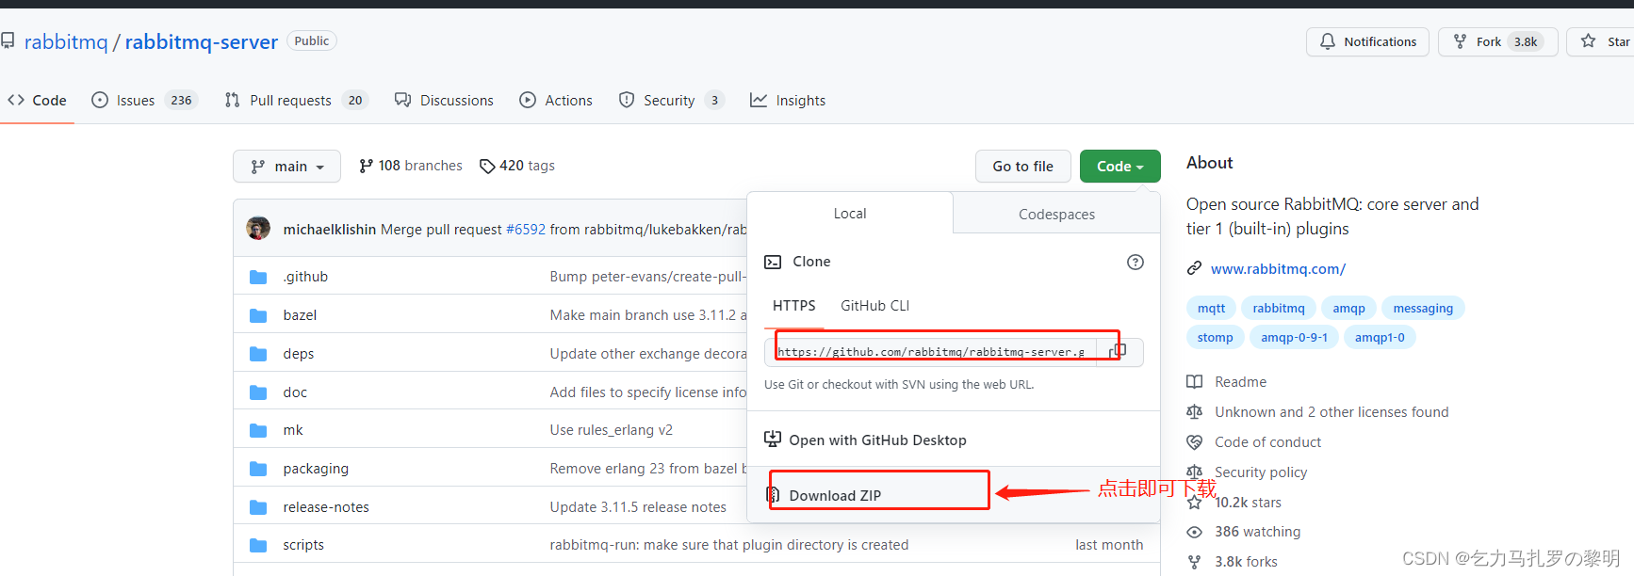Click the Go to file button
The image size is (1634, 576).
[x=1022, y=167]
